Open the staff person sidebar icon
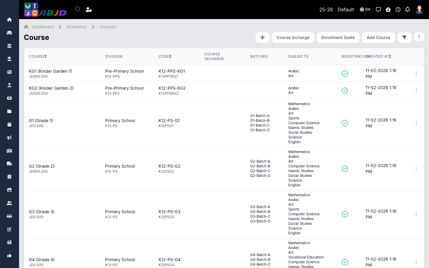This screenshot has height=268, width=429. pyautogui.click(x=9, y=85)
